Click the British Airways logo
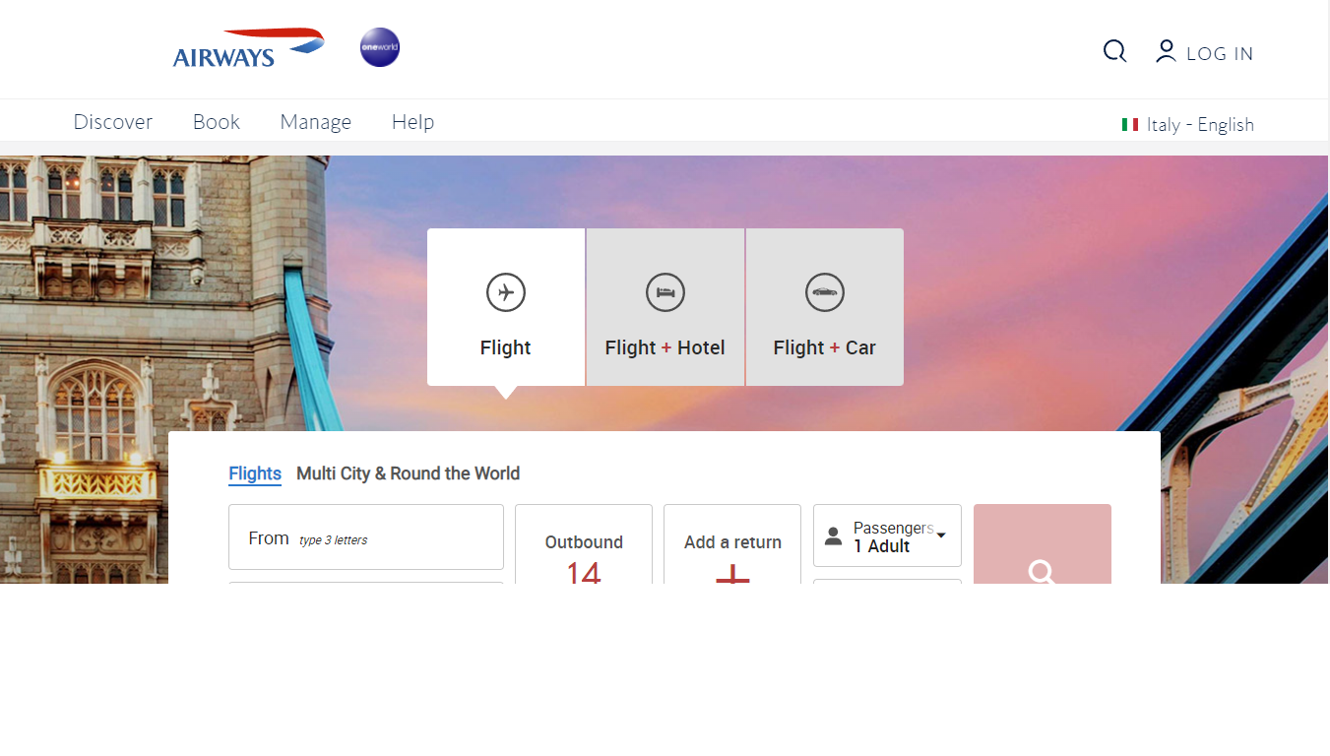 [x=248, y=47]
